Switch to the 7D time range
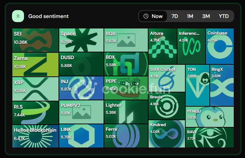 tap(175, 16)
